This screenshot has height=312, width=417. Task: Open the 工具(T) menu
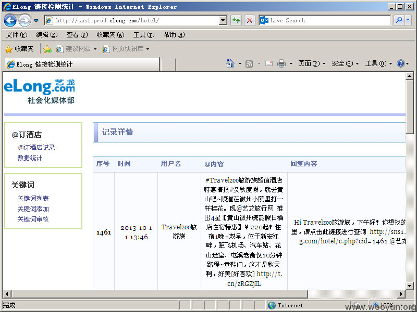coord(144,35)
